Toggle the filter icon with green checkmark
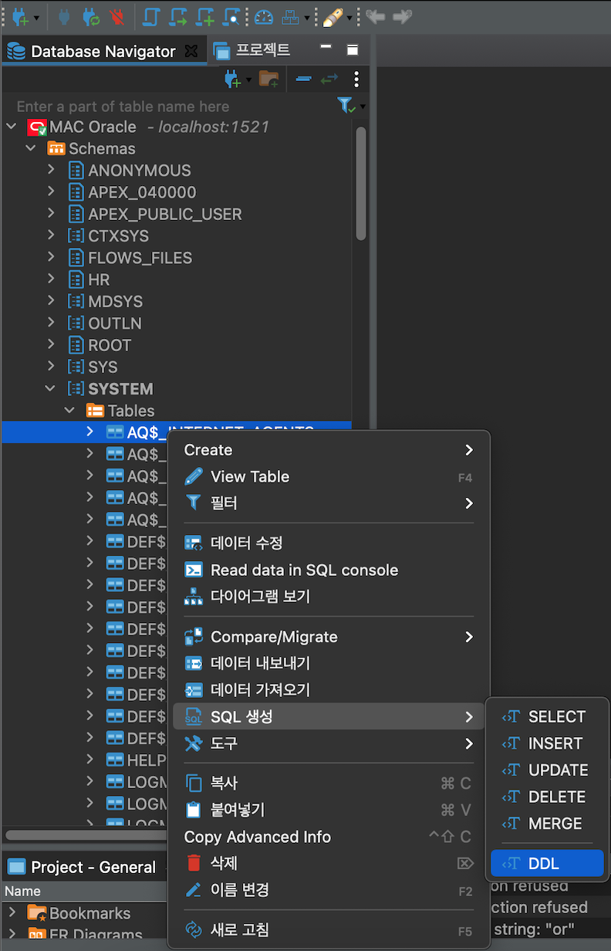 click(345, 105)
